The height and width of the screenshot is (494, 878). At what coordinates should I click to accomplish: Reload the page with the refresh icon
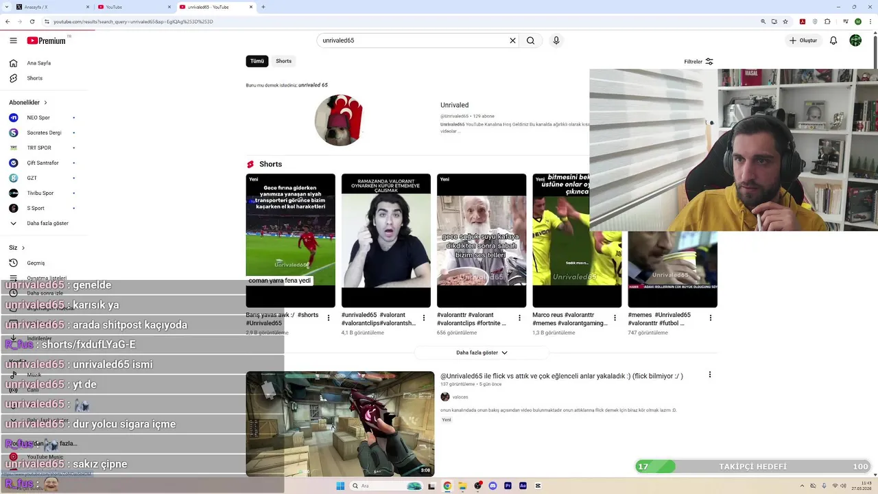32,21
